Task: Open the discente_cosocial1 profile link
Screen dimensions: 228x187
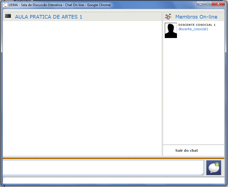Action: coord(193,29)
